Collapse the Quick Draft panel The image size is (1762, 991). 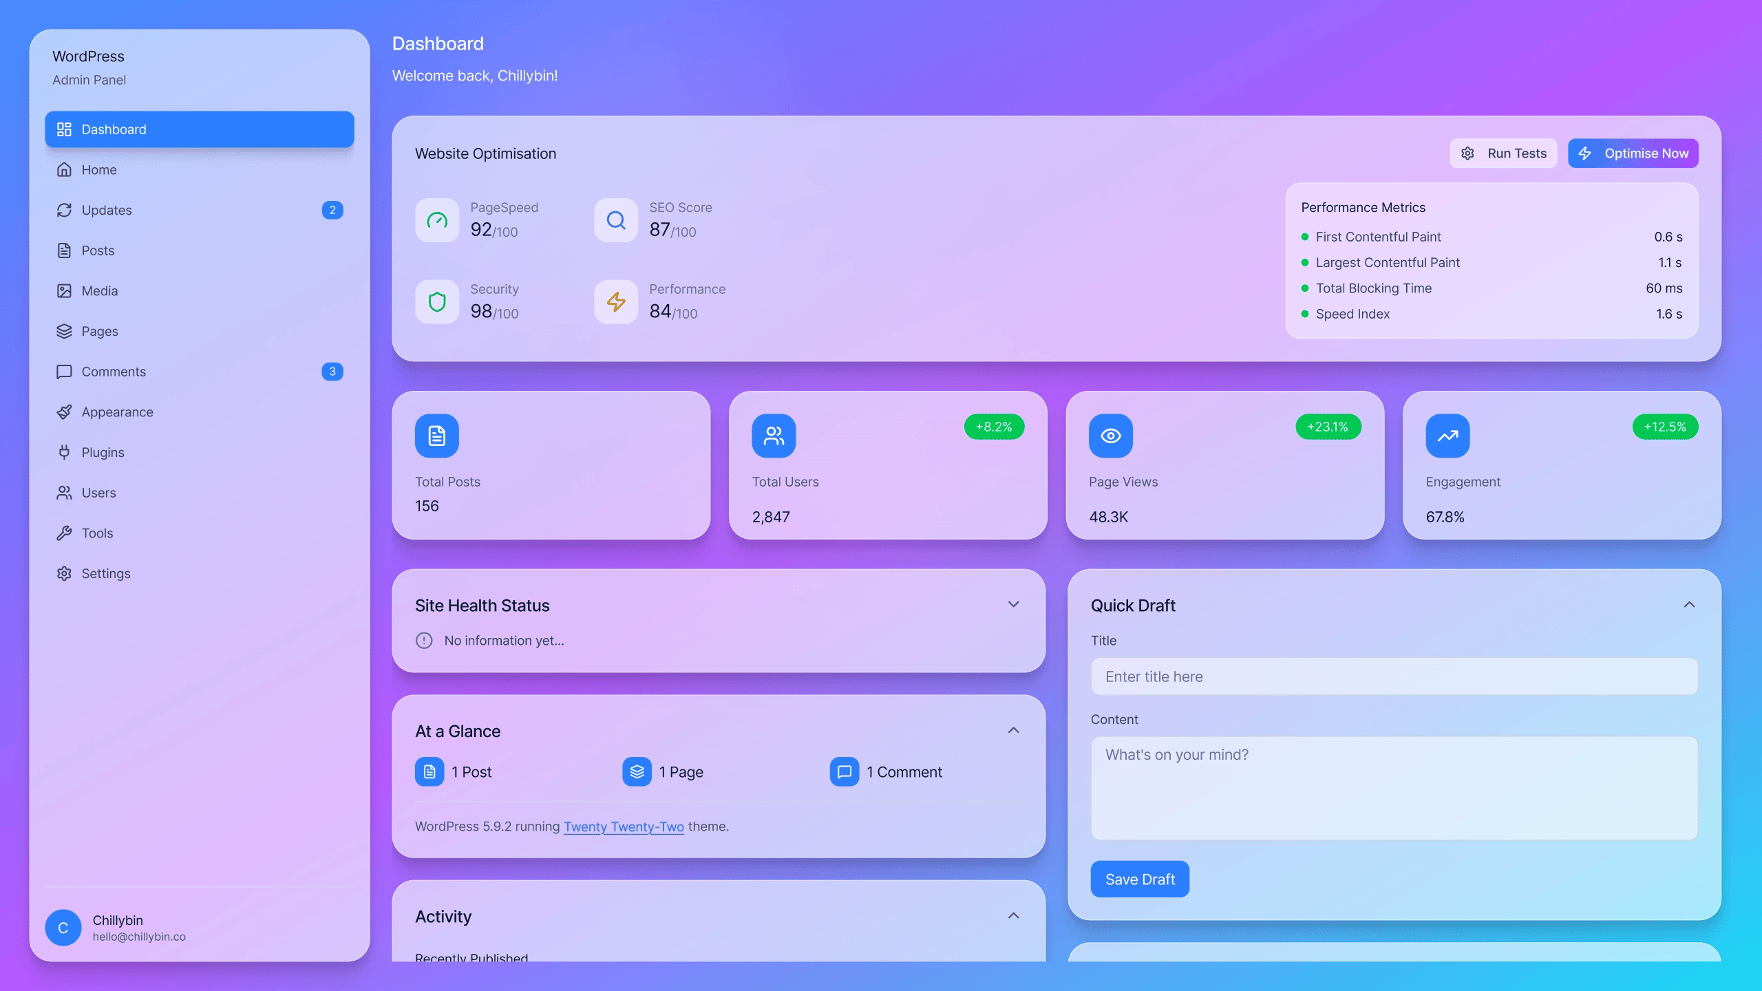pyautogui.click(x=1690, y=604)
